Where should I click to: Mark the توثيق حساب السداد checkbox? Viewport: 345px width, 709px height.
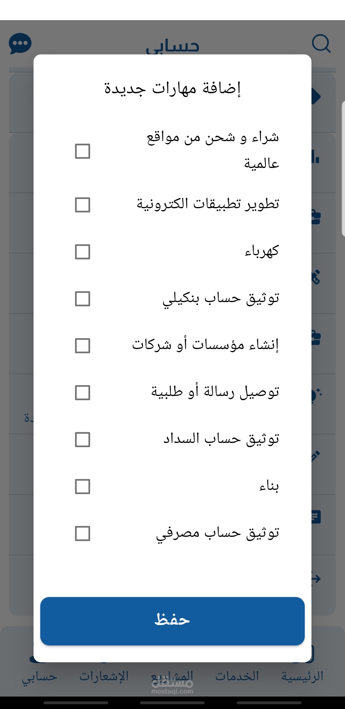pyautogui.click(x=82, y=439)
